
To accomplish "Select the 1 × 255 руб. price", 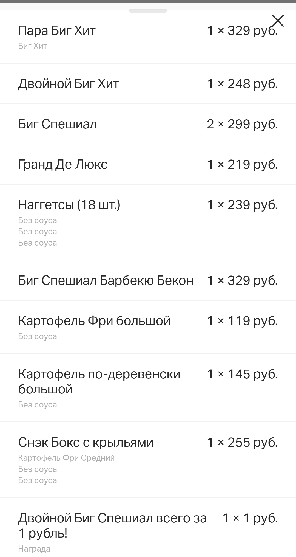I will [242, 443].
